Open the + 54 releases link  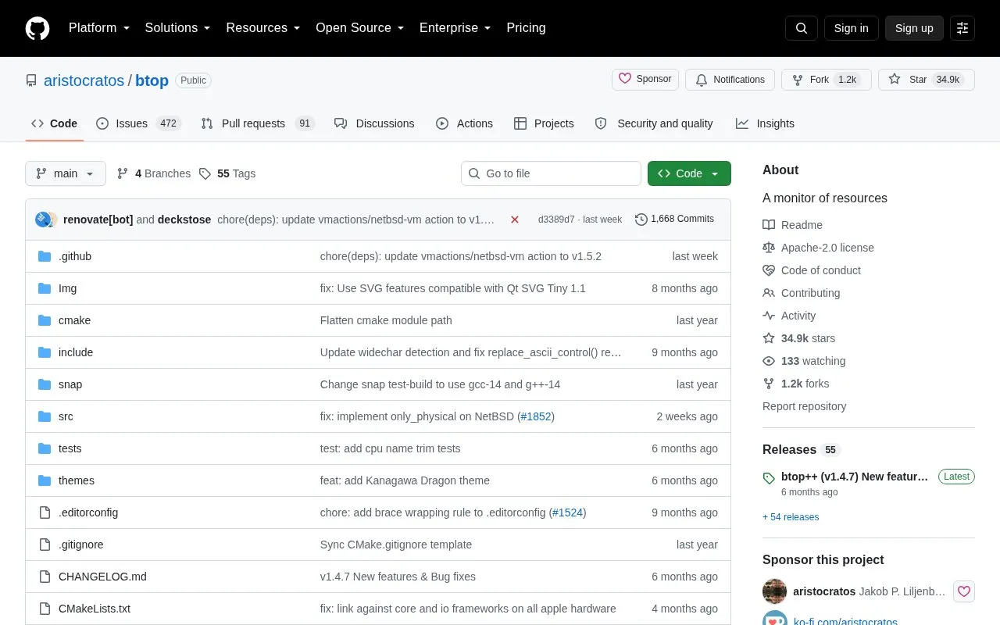pos(791,517)
